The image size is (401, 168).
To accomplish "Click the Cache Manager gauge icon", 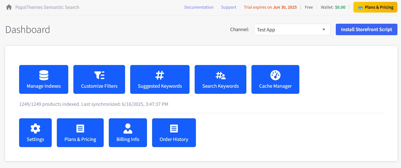I will (x=275, y=75).
